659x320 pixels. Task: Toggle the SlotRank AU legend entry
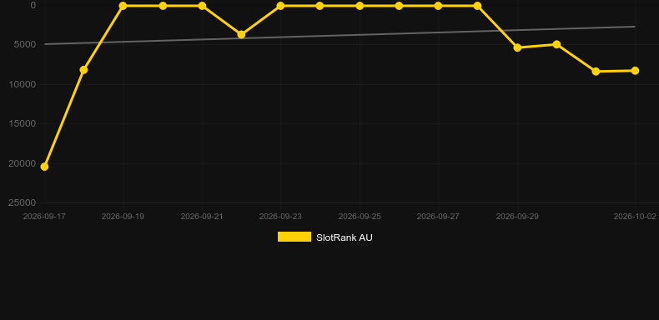coord(324,237)
